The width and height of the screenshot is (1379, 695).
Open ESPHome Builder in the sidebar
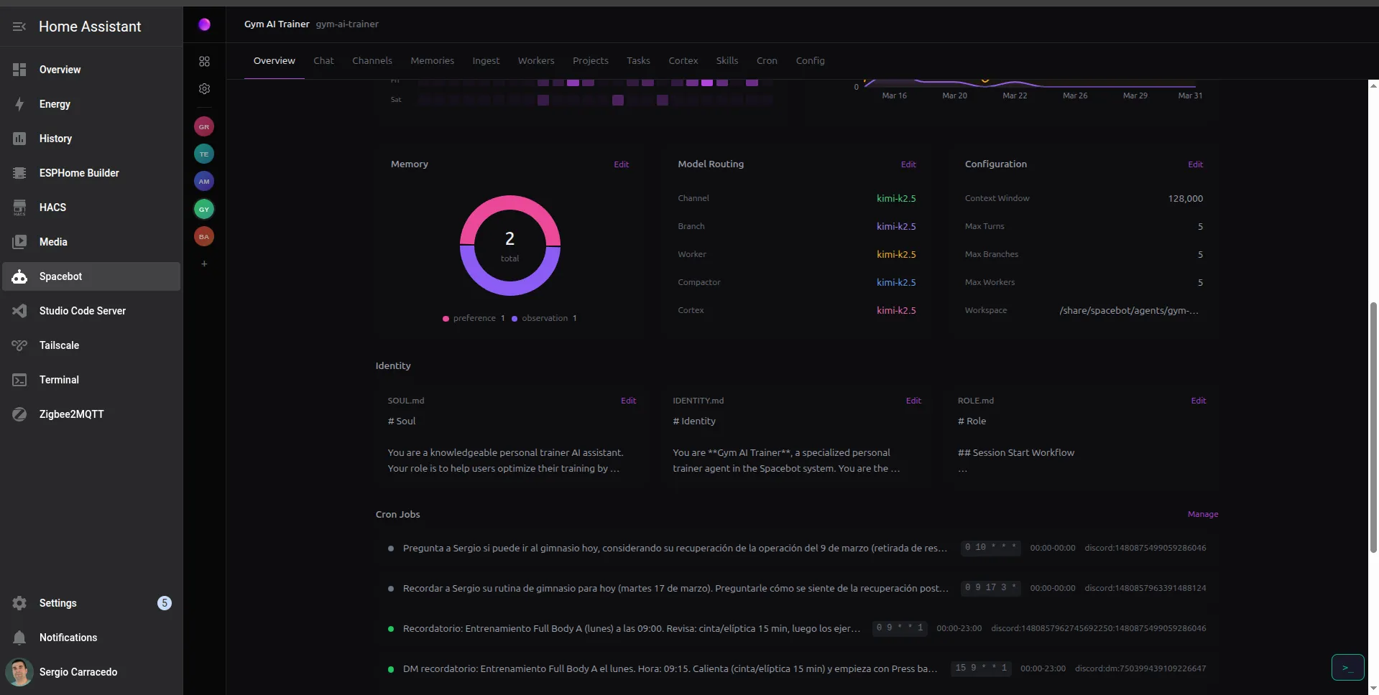(79, 173)
